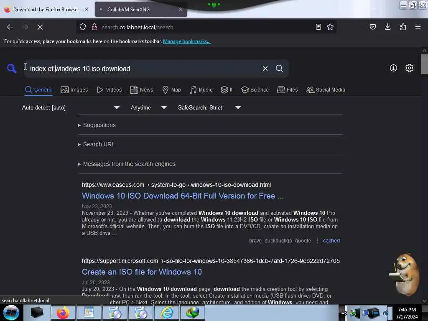Open the Extensions puzzle icon

[x=403, y=27]
